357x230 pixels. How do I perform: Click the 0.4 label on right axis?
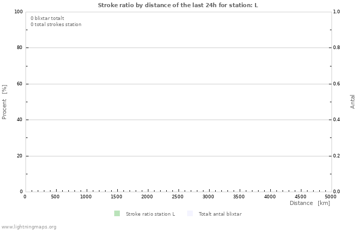point(337,120)
